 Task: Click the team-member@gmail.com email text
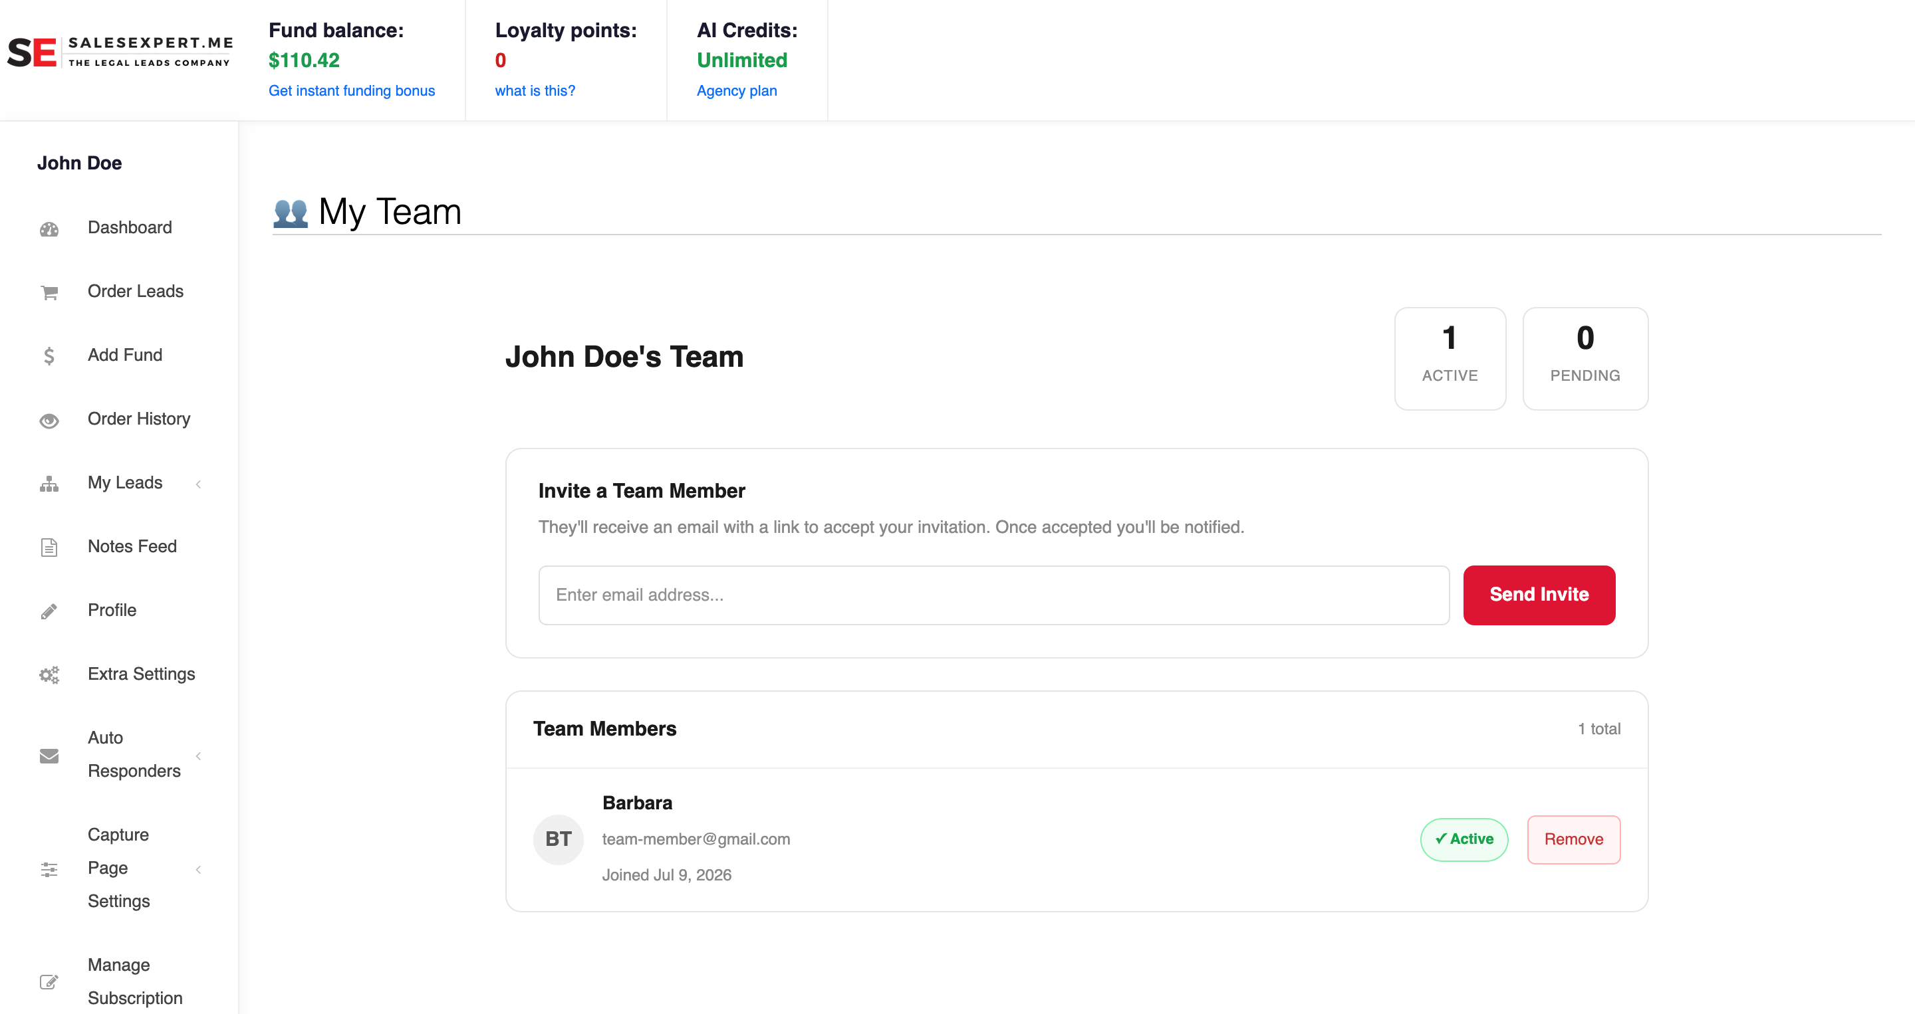click(696, 839)
